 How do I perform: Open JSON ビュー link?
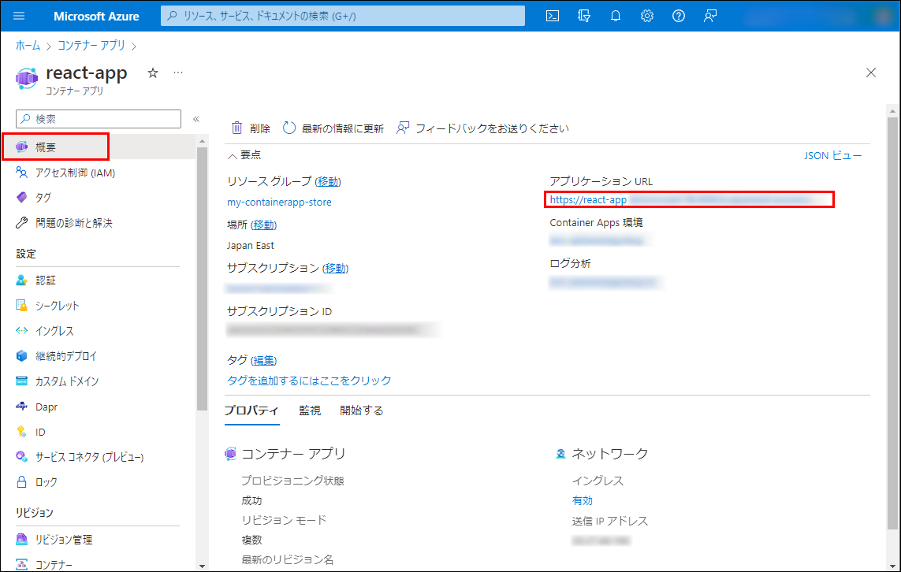click(x=832, y=156)
